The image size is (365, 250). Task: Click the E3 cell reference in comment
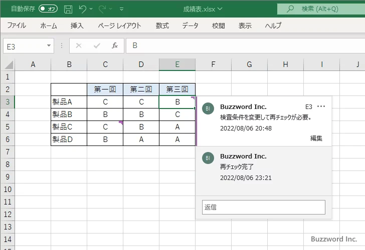309,107
